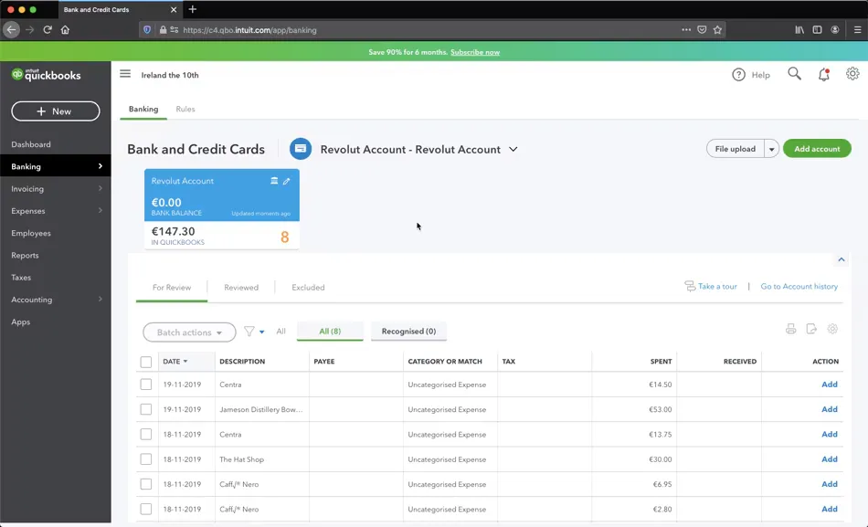Check the Jameson Distillery transaction row

pos(146,409)
